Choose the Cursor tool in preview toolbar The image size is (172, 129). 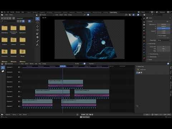37,23
